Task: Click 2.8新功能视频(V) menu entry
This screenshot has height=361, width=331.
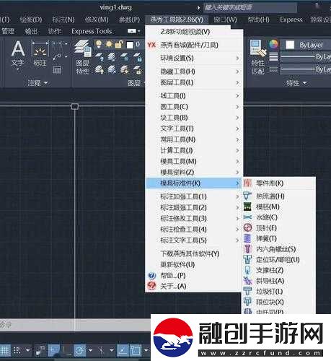Action: pos(185,32)
